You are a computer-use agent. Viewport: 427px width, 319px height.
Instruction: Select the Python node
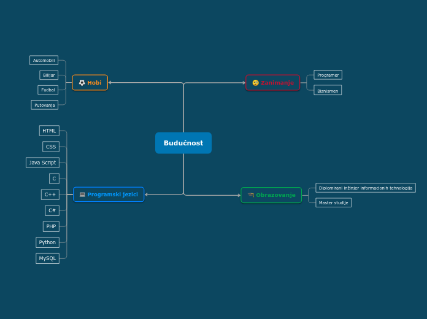47,242
